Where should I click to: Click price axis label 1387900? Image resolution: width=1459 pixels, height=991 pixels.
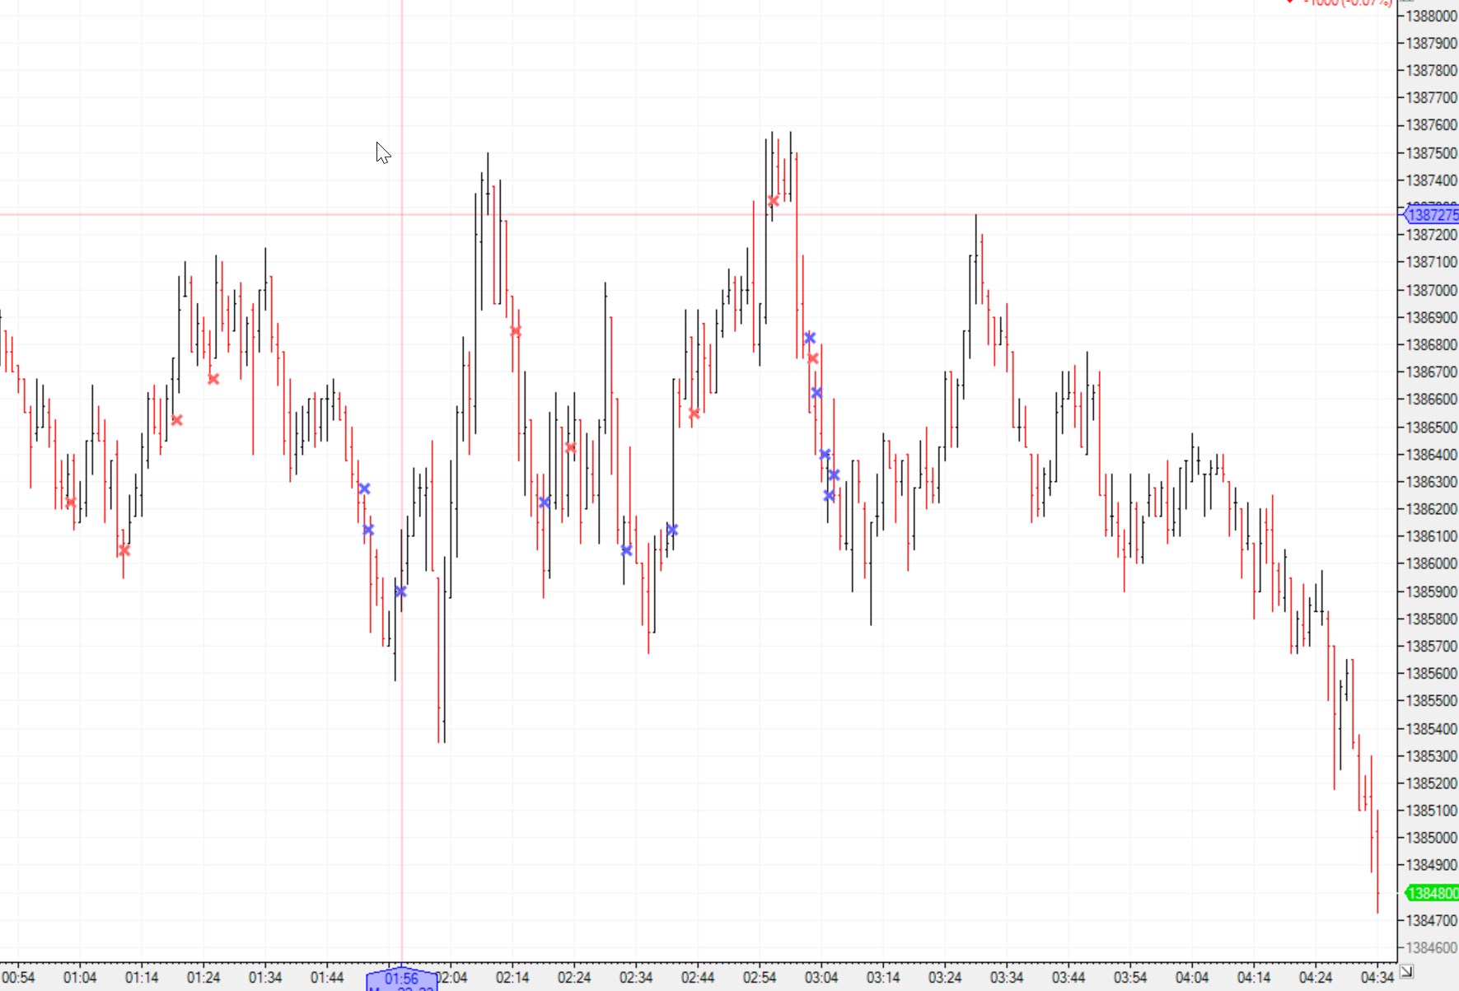click(x=1432, y=43)
